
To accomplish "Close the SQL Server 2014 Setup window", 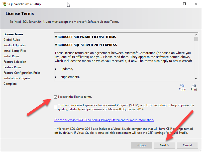I will 196,4.
